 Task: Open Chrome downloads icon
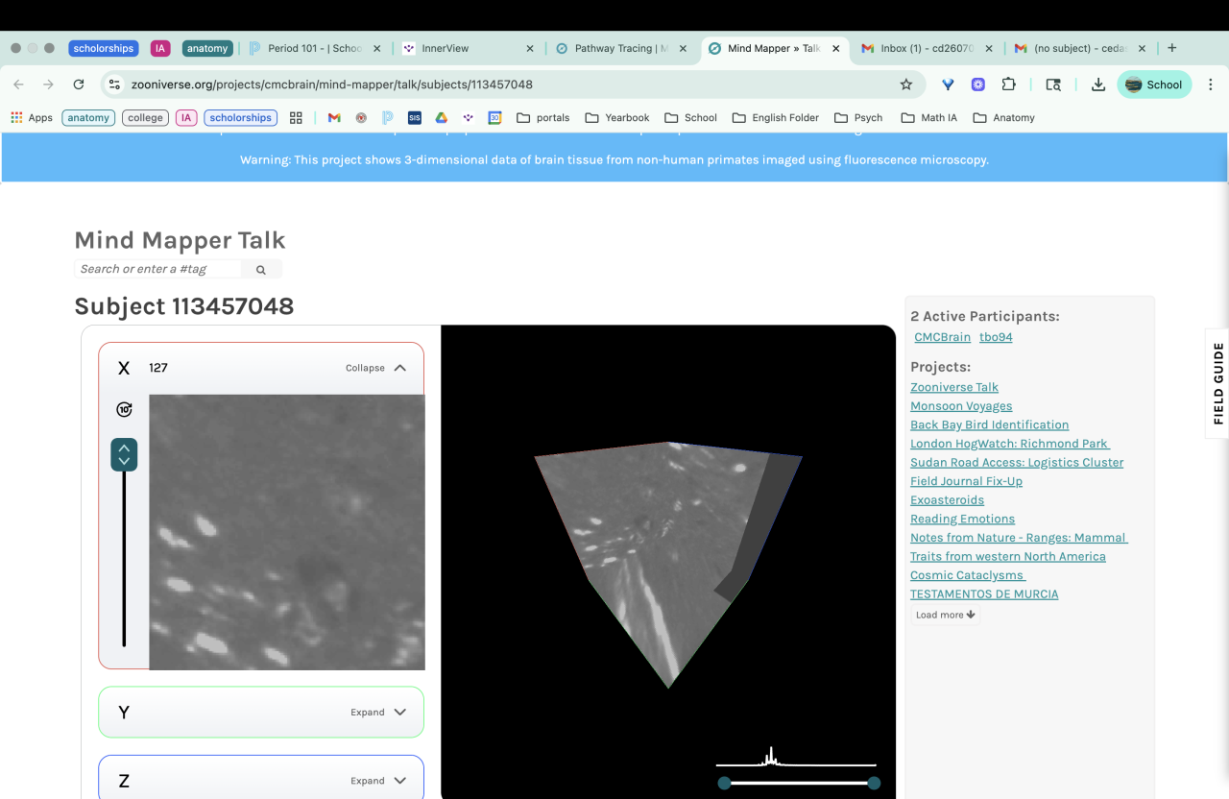(1097, 85)
